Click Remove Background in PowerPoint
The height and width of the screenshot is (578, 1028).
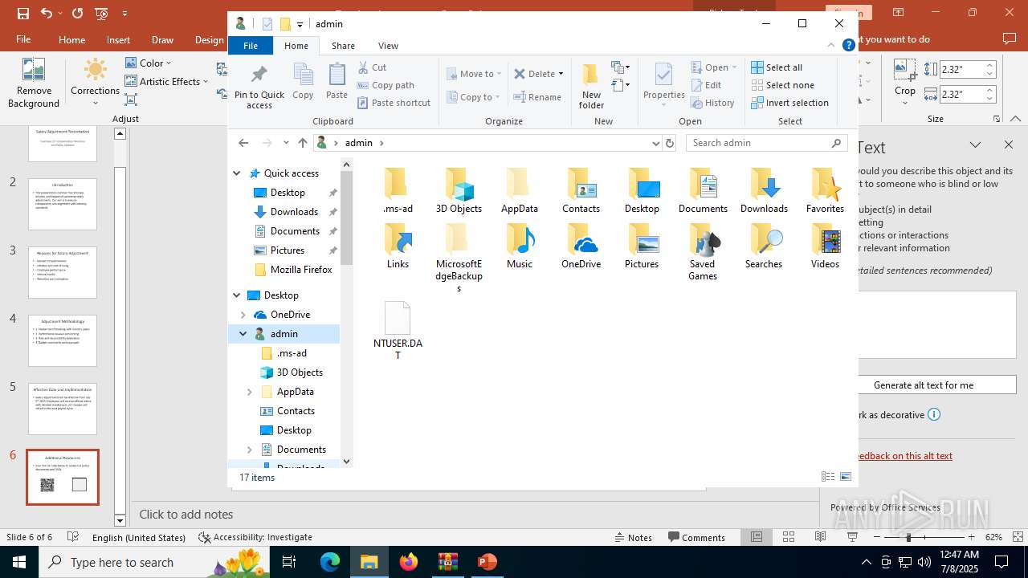pyautogui.click(x=33, y=83)
